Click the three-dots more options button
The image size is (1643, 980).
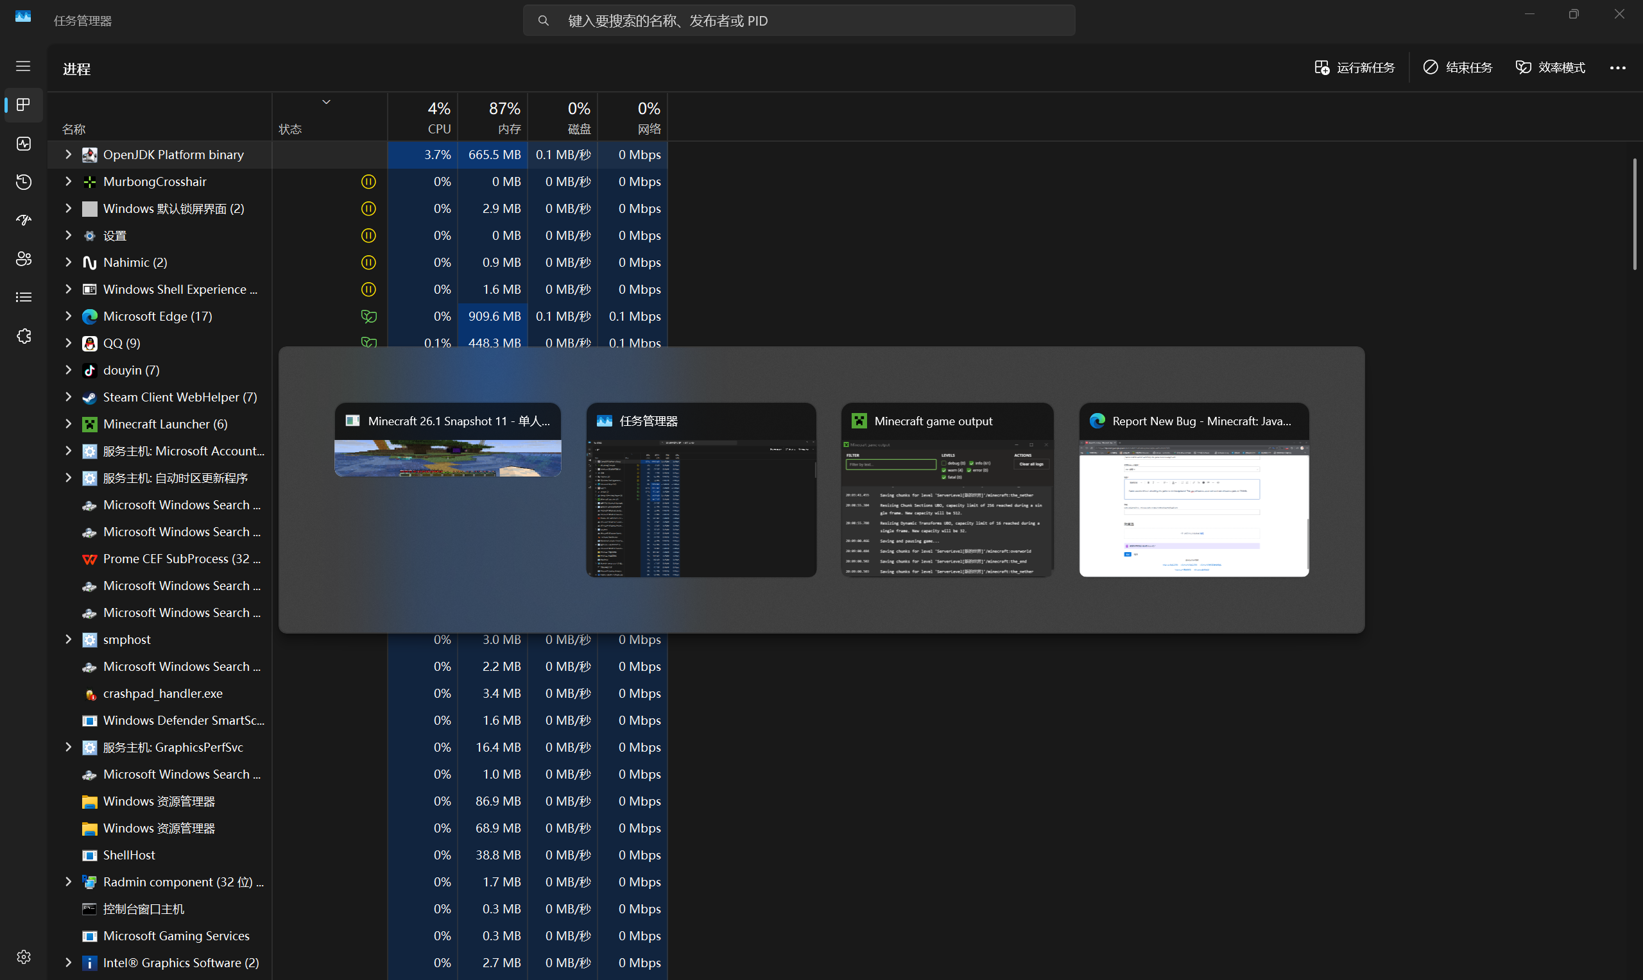[x=1617, y=68]
